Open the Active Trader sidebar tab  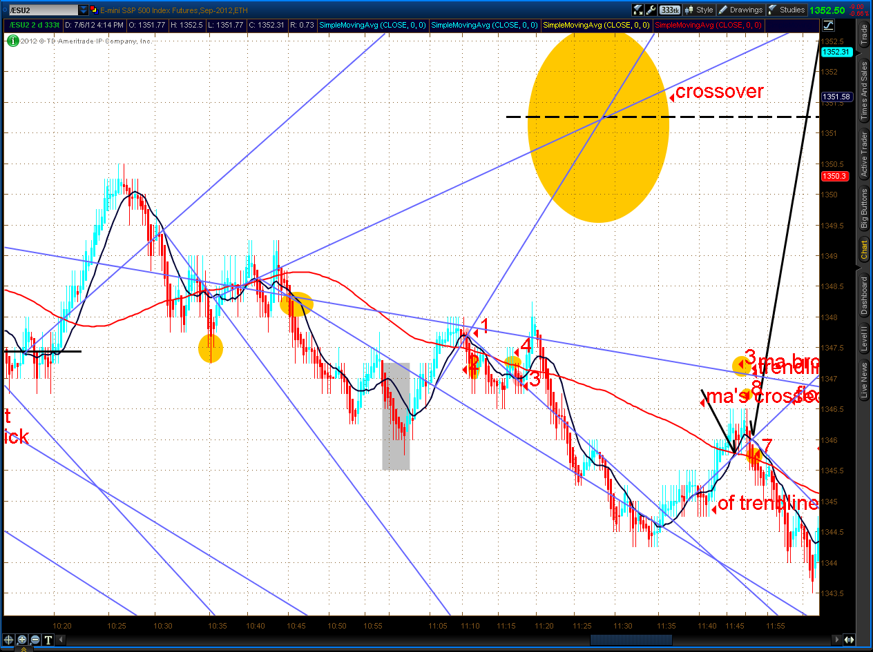[x=864, y=154]
